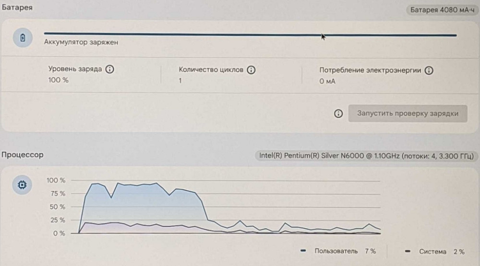Viewport: 480px width, 266px height.
Task: Click info icon next to Уровень заряда
Action: tap(109, 70)
